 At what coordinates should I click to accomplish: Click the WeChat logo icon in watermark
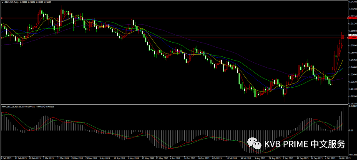pyautogui.click(x=254, y=143)
